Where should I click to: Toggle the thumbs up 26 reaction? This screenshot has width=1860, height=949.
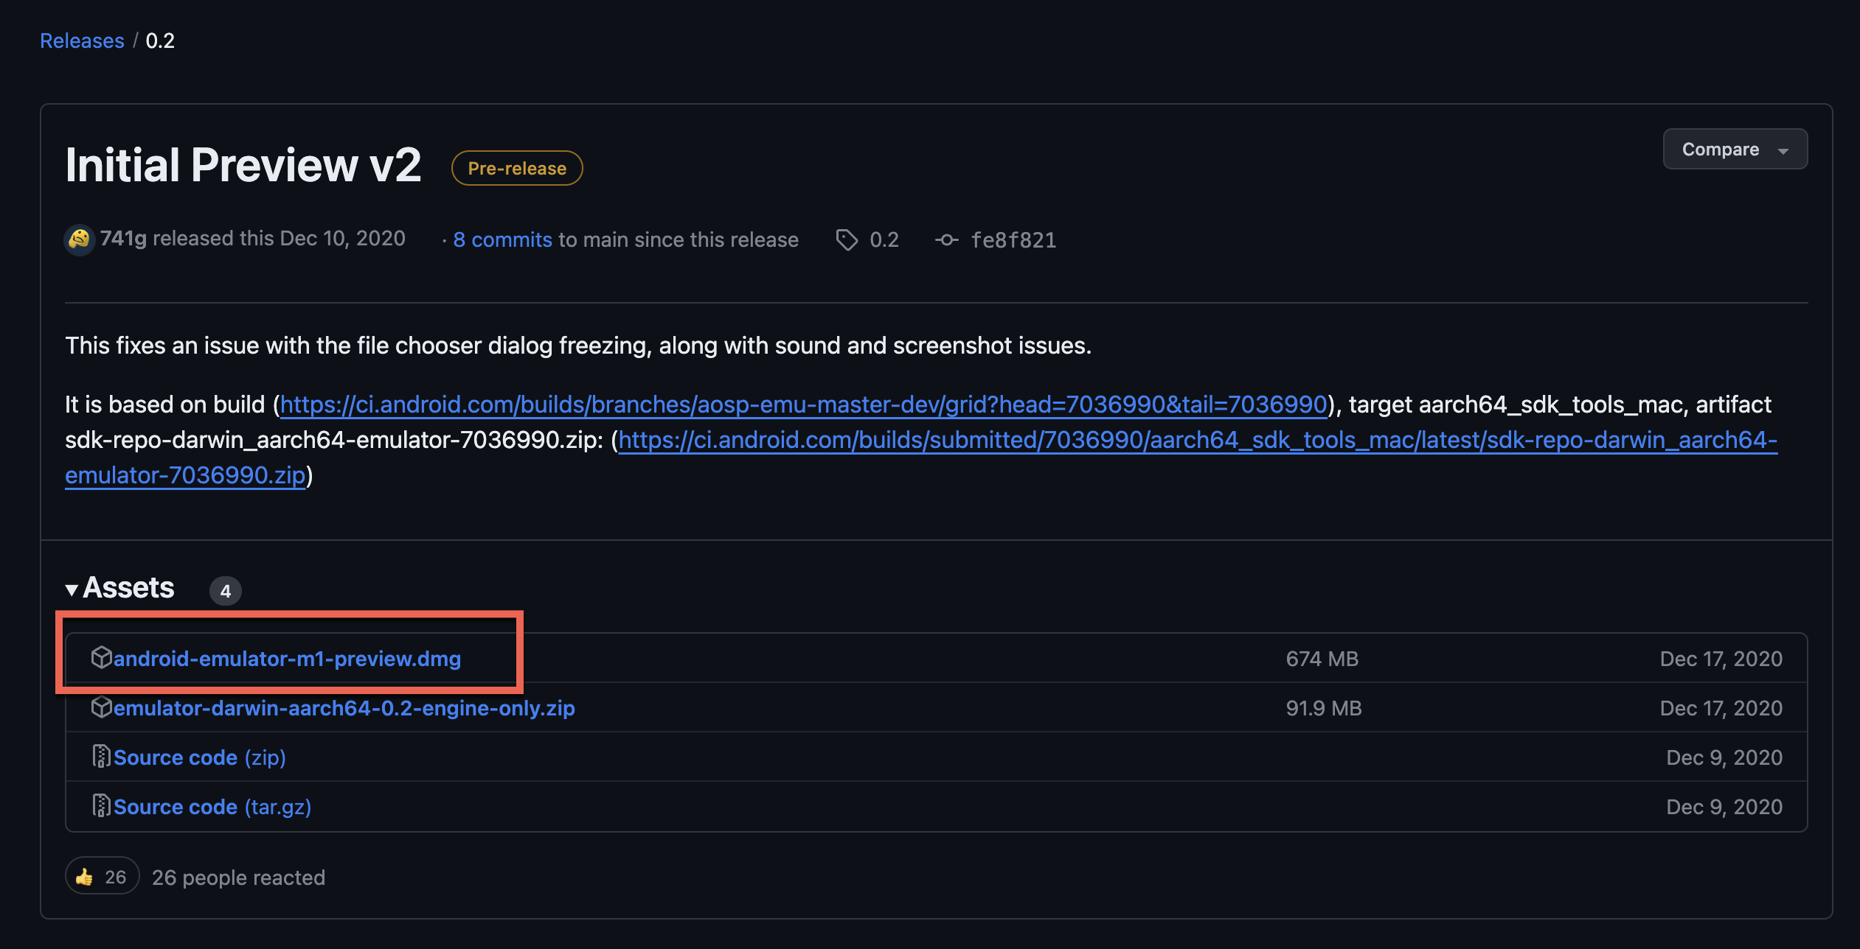(x=103, y=877)
